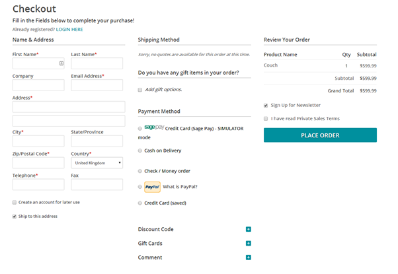Toggle Ship to this address checkbox
Viewport: 398px width, 274px height.
click(15, 217)
